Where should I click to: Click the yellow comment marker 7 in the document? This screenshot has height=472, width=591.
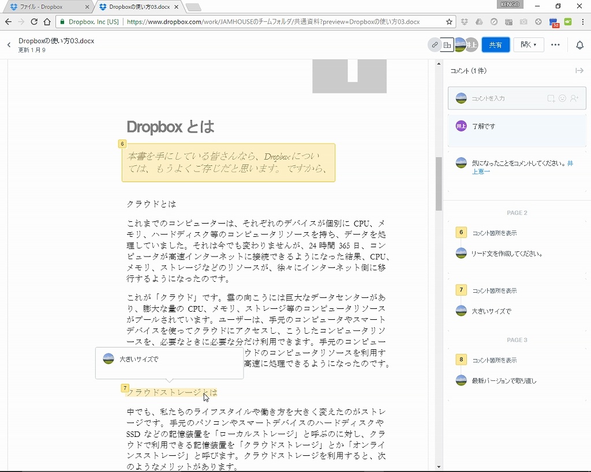pos(125,388)
